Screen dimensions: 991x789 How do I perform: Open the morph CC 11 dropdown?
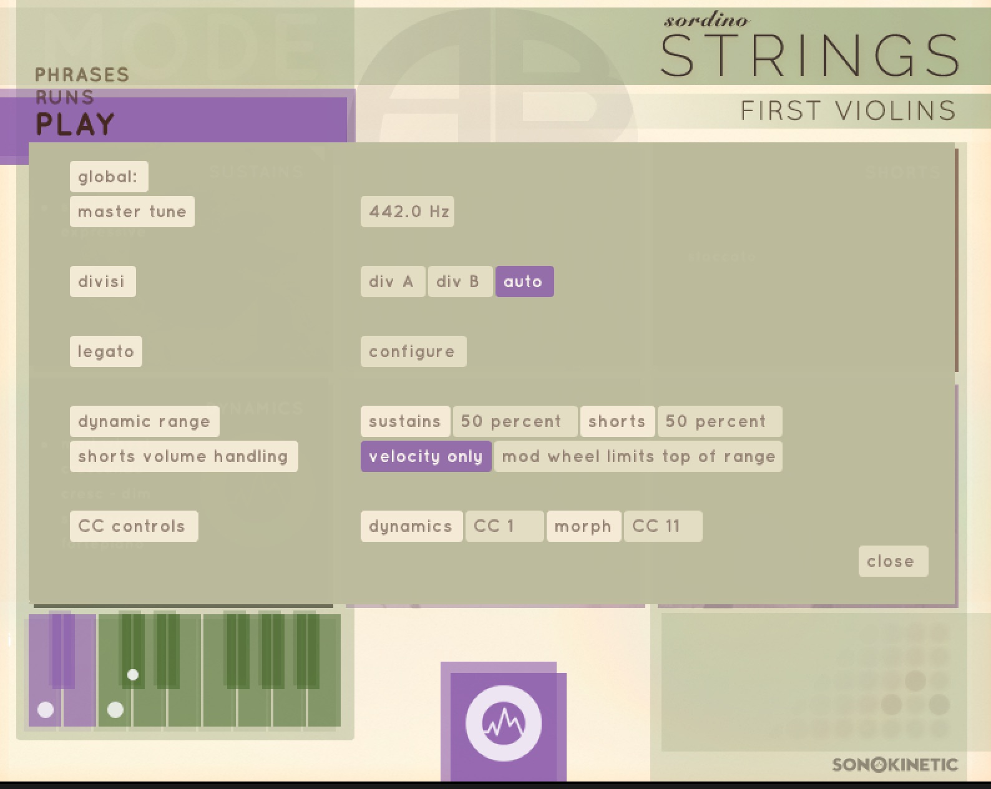pyautogui.click(x=662, y=526)
